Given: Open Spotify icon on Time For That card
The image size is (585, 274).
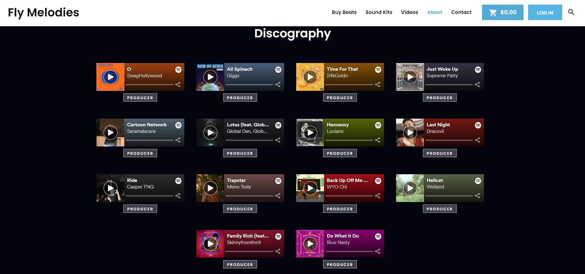Looking at the screenshot, I should tap(378, 70).
